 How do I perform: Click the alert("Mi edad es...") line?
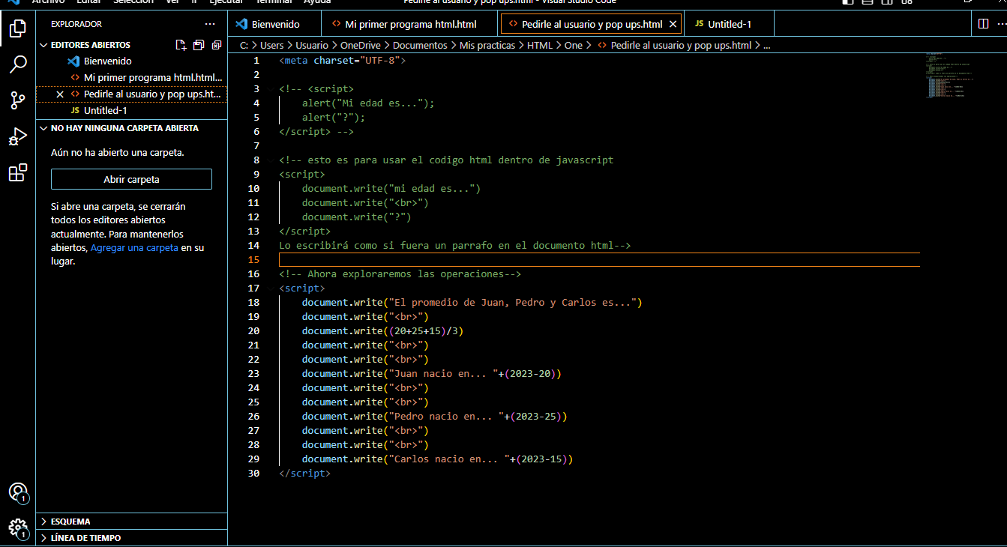pyautogui.click(x=368, y=103)
